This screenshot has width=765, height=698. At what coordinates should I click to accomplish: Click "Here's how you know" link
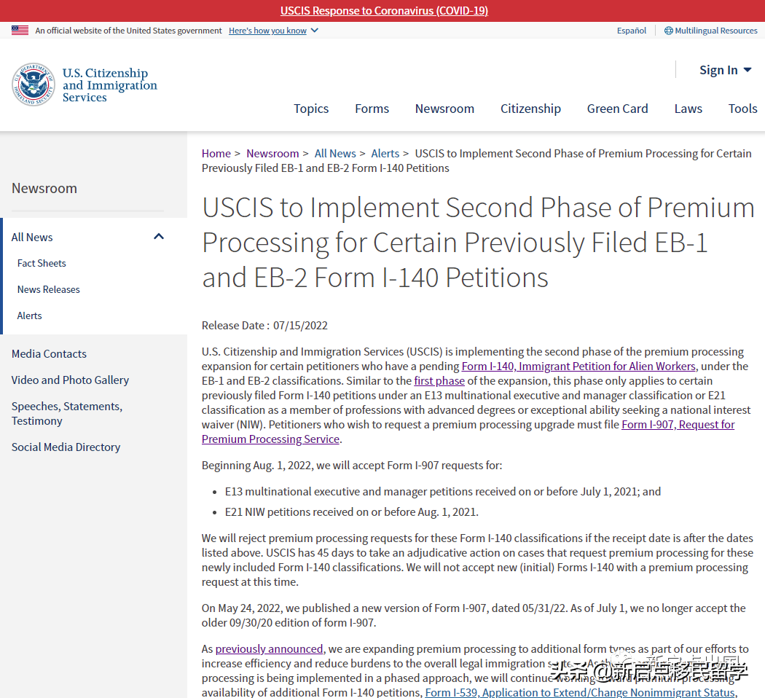[x=267, y=31]
